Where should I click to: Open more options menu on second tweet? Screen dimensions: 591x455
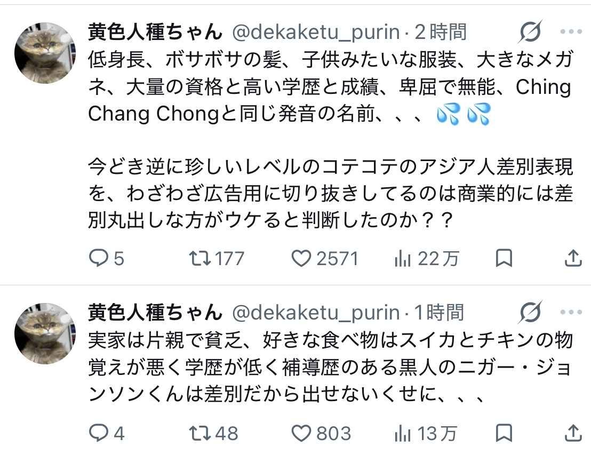coord(571,312)
